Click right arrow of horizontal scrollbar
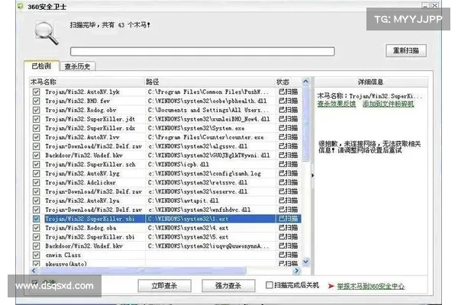458x305 pixels. (x=296, y=271)
